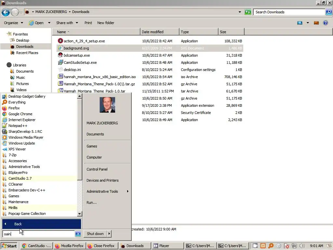Open SharpDevelop 5.1 RC from Start menu
333x250 pixels.
25,132
